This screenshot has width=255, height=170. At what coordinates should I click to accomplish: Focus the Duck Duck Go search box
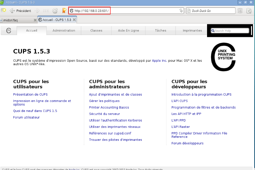pos(211,11)
